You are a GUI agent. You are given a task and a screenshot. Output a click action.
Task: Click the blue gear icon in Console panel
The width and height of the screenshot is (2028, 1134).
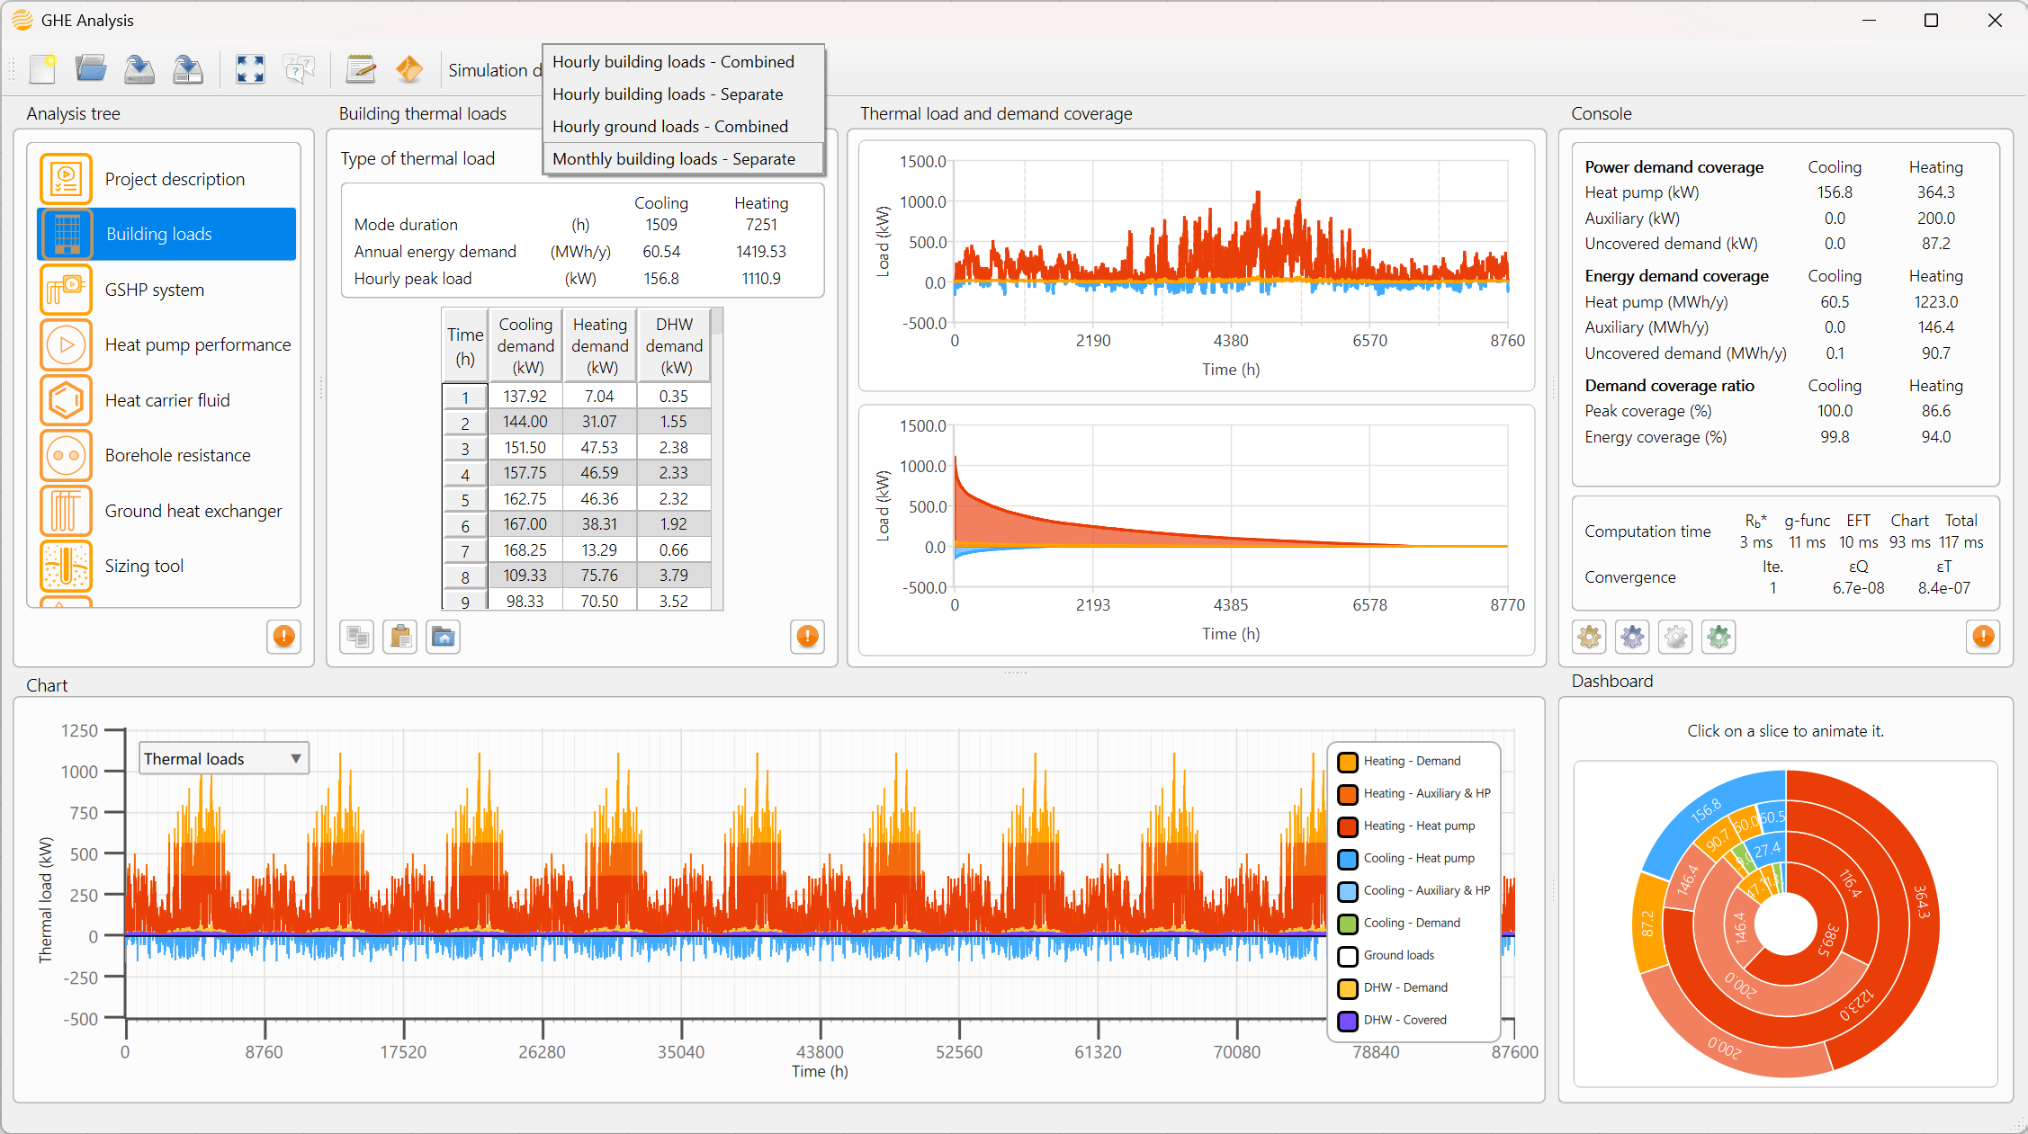click(x=1632, y=637)
